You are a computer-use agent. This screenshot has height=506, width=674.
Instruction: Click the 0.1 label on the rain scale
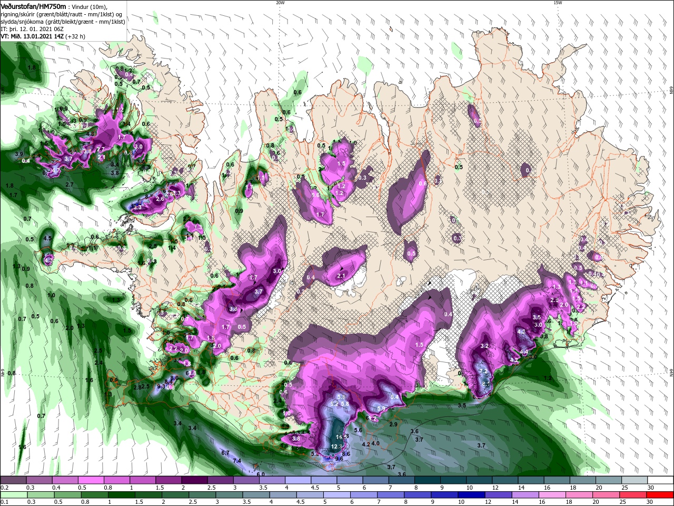tap(5, 502)
